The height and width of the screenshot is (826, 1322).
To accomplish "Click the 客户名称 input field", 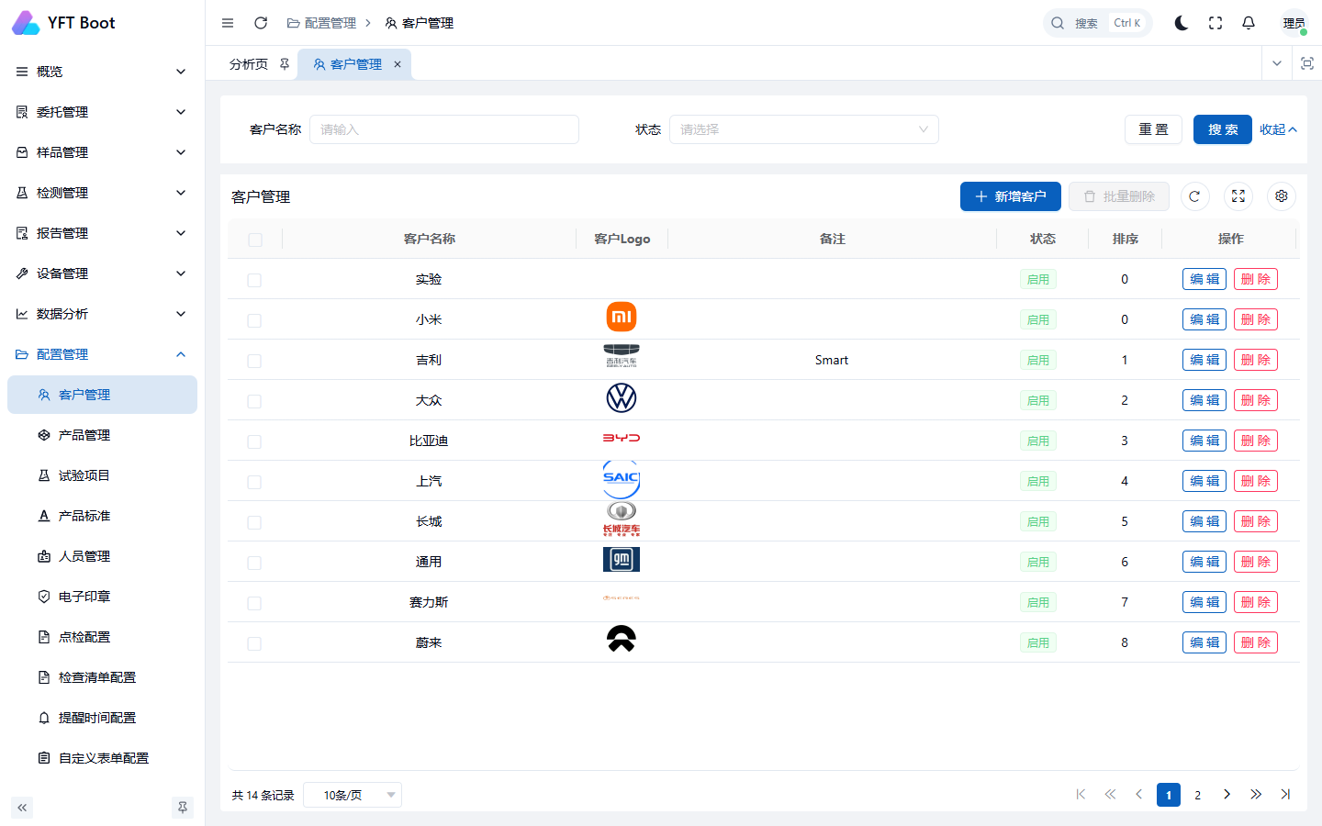I will 444,129.
